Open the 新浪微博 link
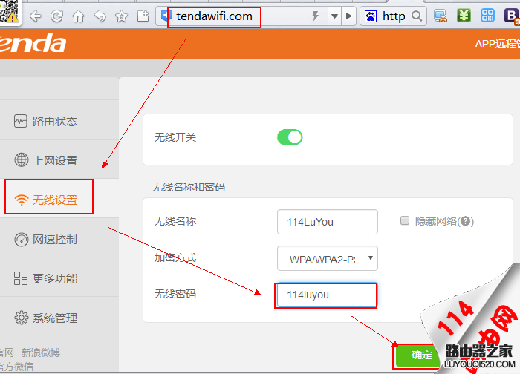The image size is (520, 374). click(x=40, y=352)
